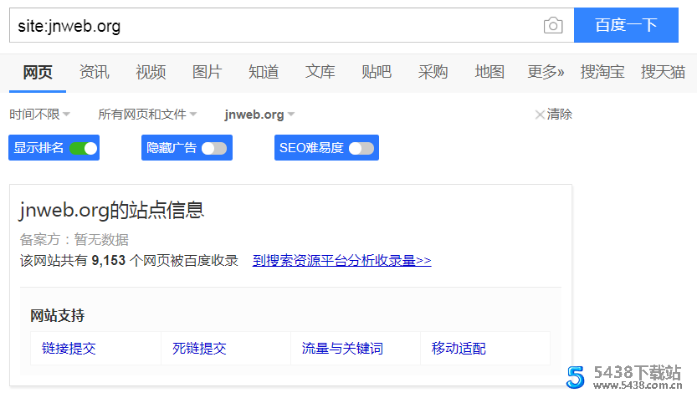This screenshot has height=398, width=697.
Task: Expand the 时间不限 time filter dropdown
Action: (39, 115)
